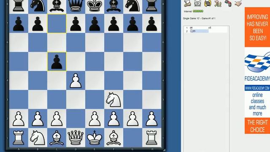This screenshot has height=152, width=270.
Task: Click move c5 in the notation list
Action: click(x=210, y=28)
